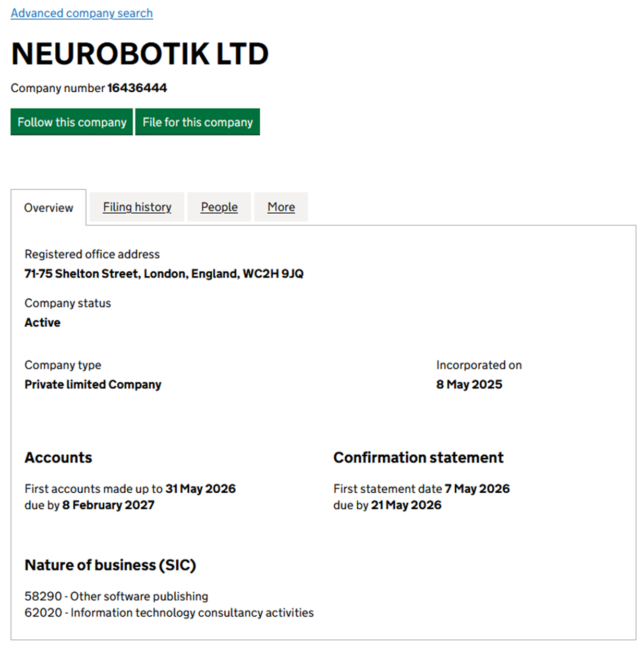Click the NEUROBOTIK LTD heading
643x646 pixels.
(x=140, y=53)
